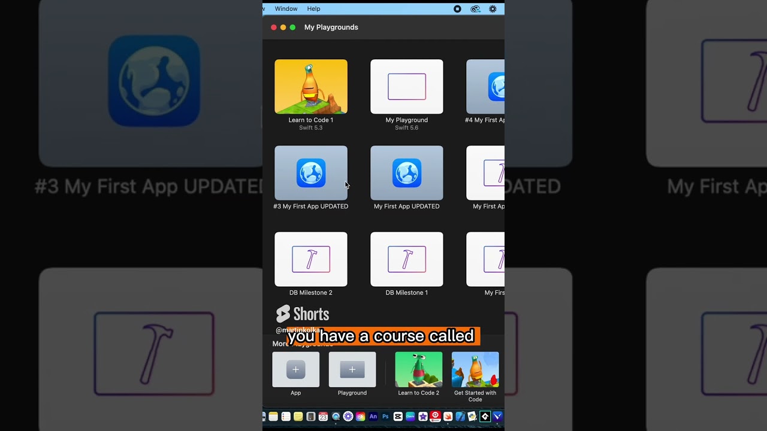Open the DB Milestone 2 playground

pos(310,259)
